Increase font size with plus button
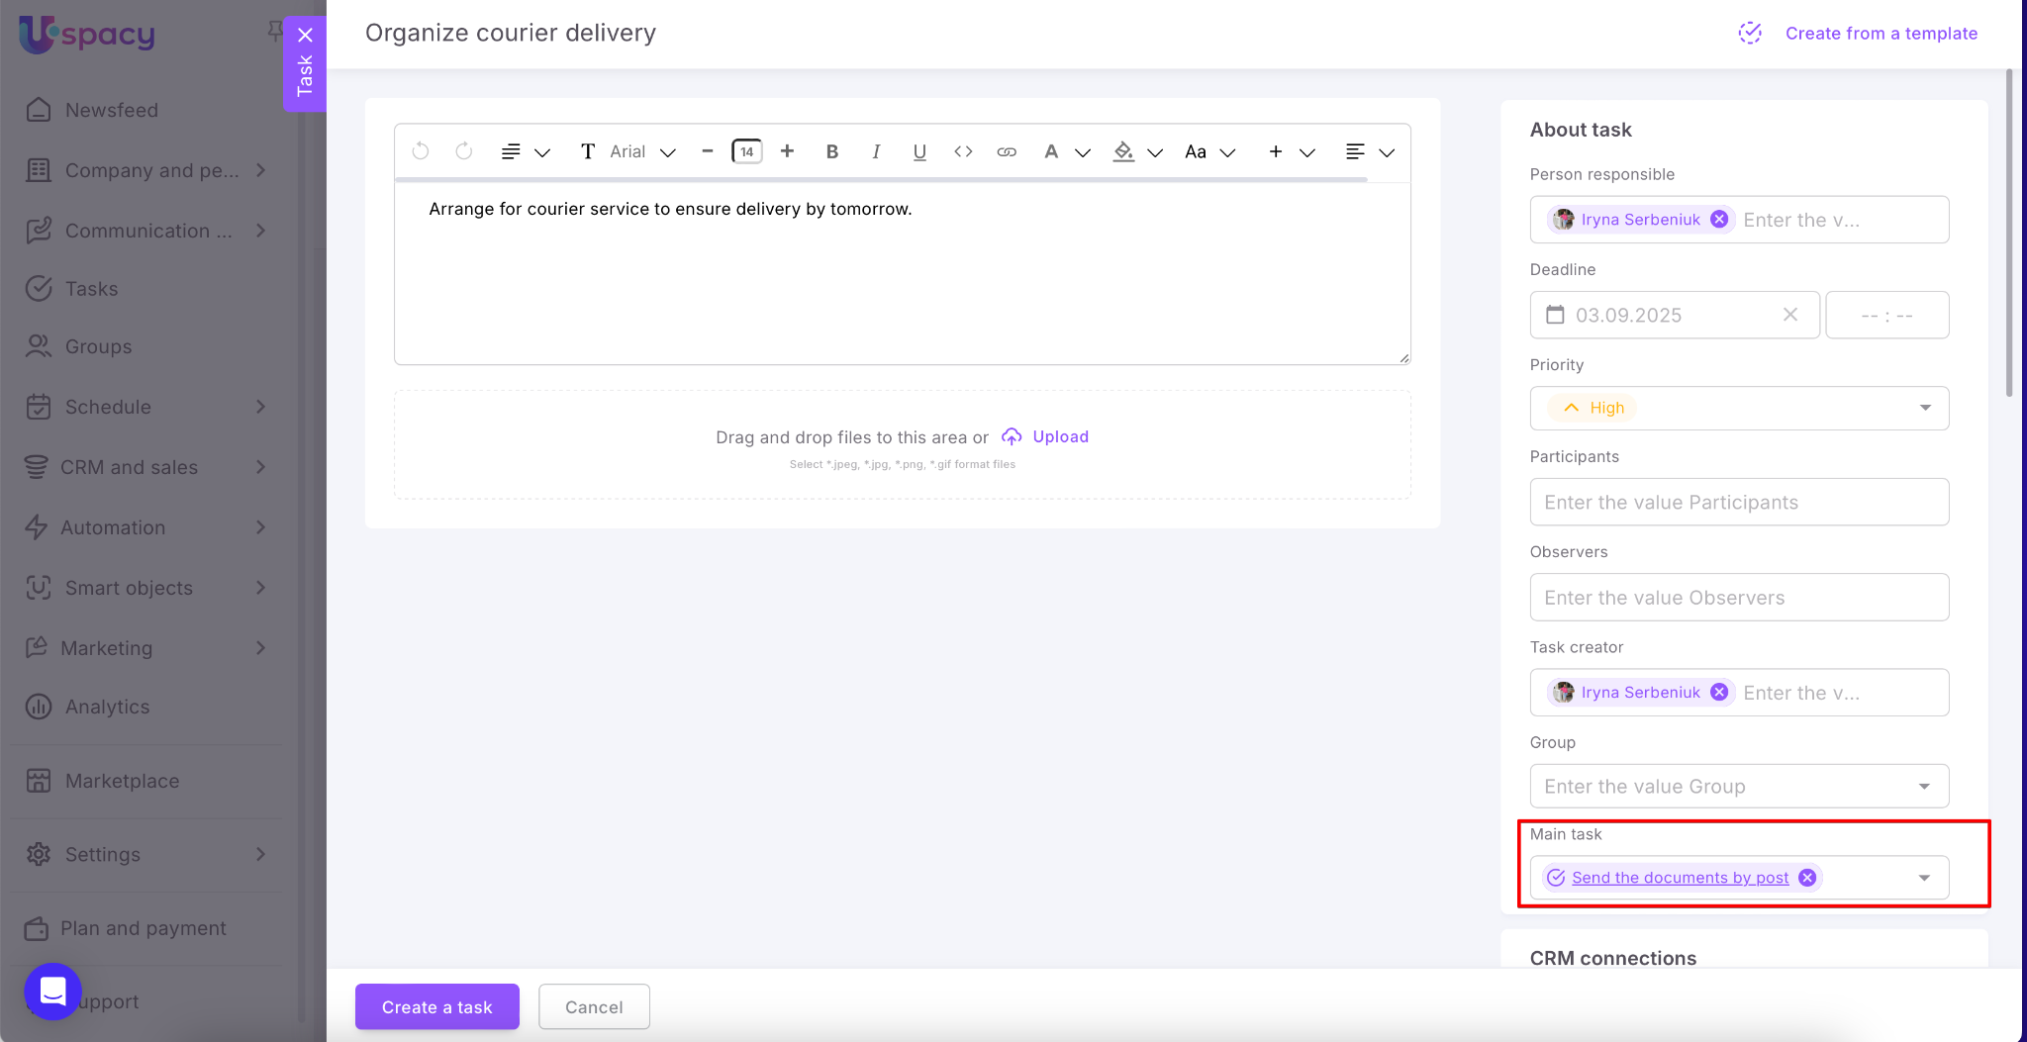 click(x=787, y=151)
